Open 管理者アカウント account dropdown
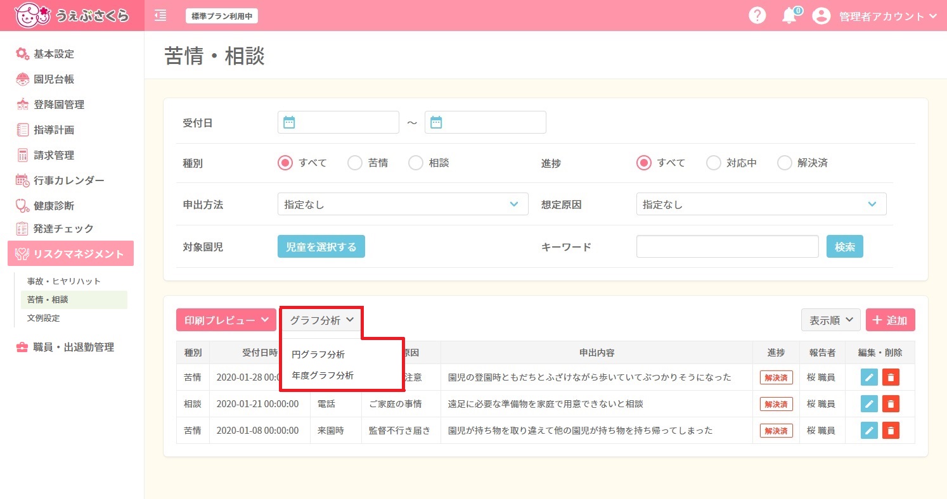The image size is (947, 499). (x=888, y=16)
